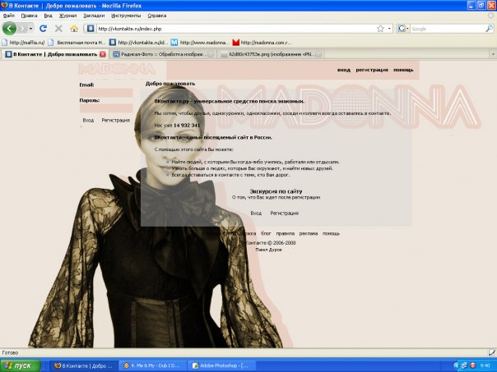Click the Готово status bar text

(x=10, y=352)
